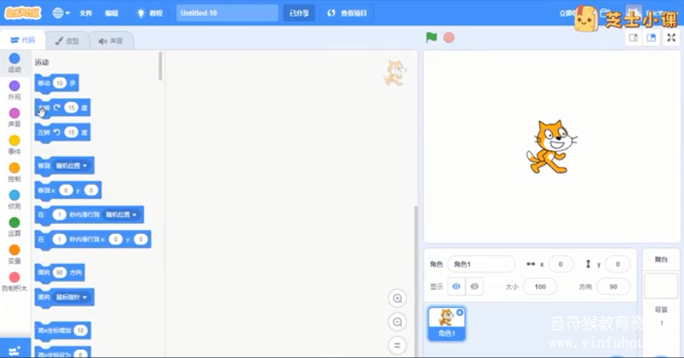Click the green flag to run

pos(432,38)
